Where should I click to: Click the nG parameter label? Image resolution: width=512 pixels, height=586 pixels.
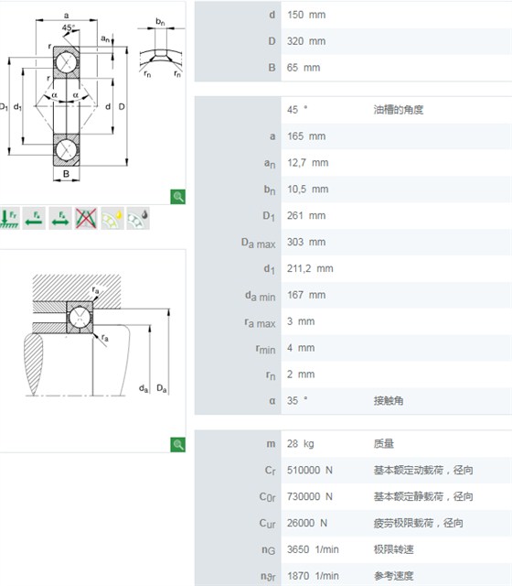(268, 550)
